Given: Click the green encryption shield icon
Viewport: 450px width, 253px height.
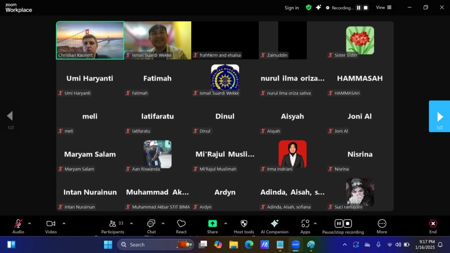Looking at the screenshot, I should pos(309,7).
